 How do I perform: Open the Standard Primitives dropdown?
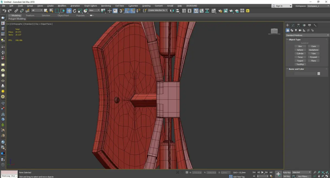click(x=307, y=35)
